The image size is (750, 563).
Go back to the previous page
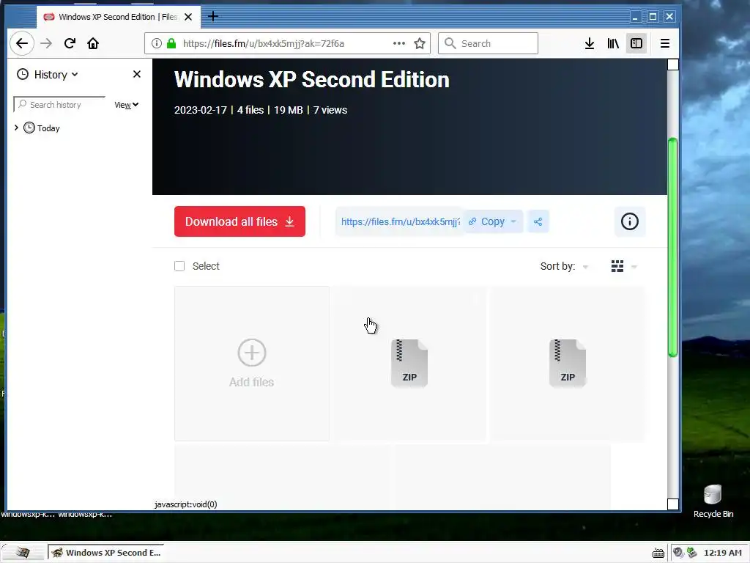pos(22,43)
